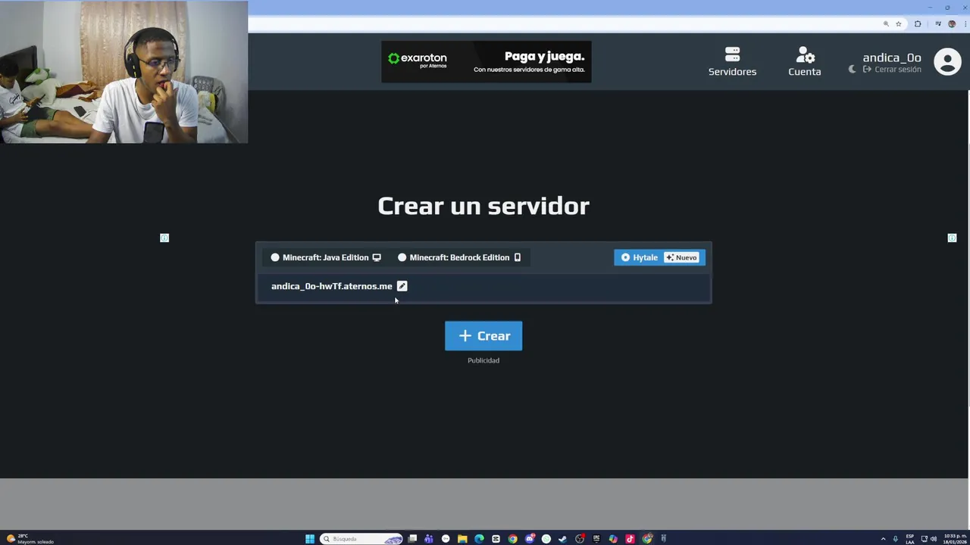Open the Chrome three-dot menu
This screenshot has height=545, width=970.
[965, 23]
